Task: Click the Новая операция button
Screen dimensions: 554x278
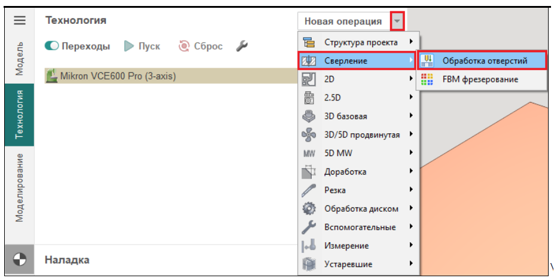Action: click(343, 22)
